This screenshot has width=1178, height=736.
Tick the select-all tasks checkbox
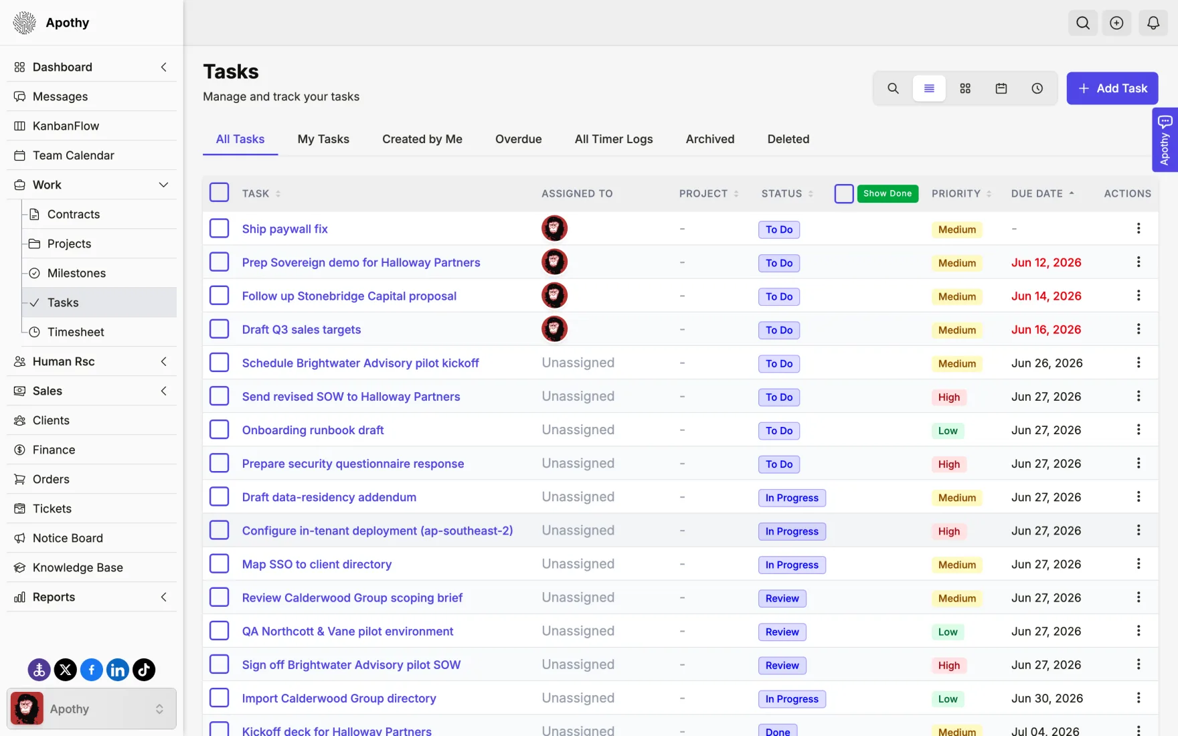coord(220,193)
